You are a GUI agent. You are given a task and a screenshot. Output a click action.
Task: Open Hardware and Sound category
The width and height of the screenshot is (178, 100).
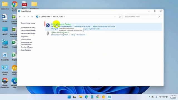point(28,33)
